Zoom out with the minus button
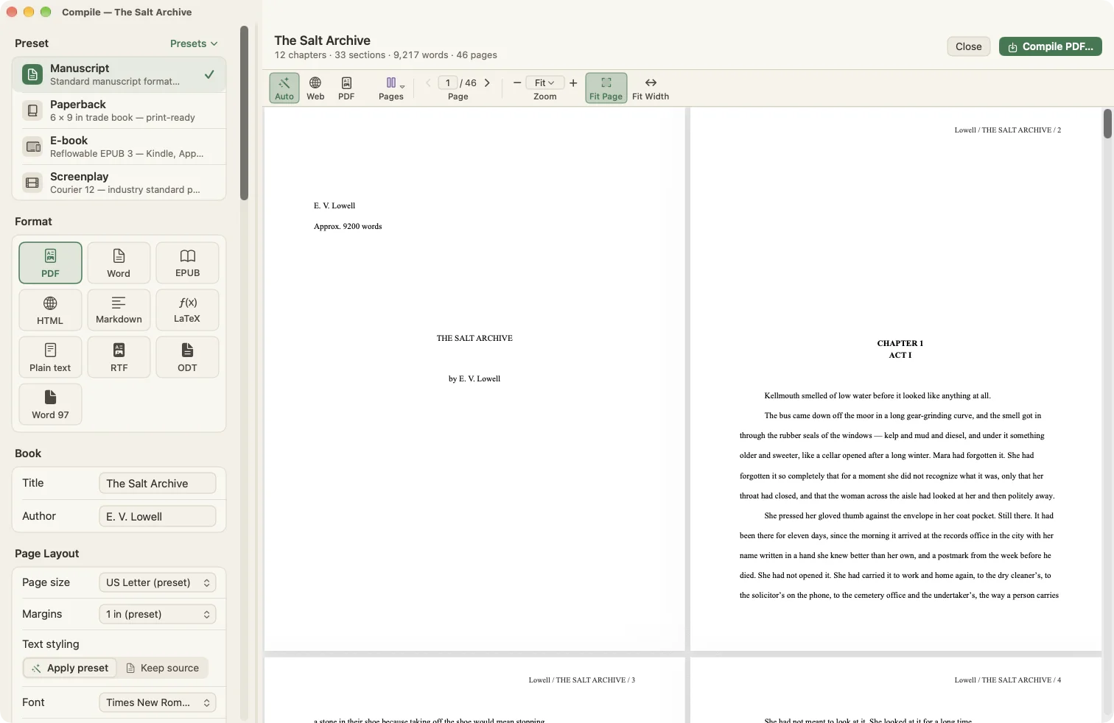The height and width of the screenshot is (723, 1114). (517, 82)
